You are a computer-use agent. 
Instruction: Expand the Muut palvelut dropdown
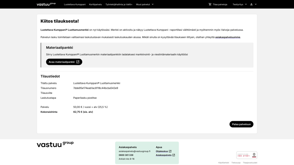tap(145, 4)
